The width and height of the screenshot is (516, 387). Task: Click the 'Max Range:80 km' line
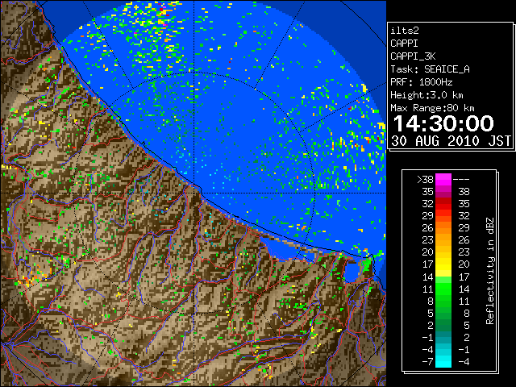(x=432, y=108)
